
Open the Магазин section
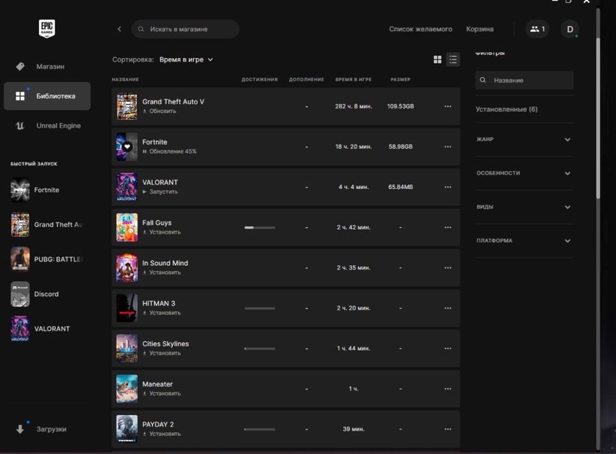click(x=47, y=67)
